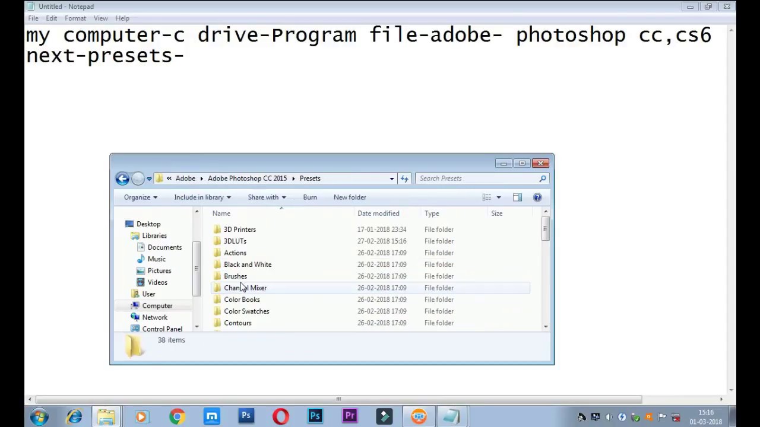Click the file list scroll down arrow
Image resolution: width=760 pixels, height=427 pixels.
(545, 326)
